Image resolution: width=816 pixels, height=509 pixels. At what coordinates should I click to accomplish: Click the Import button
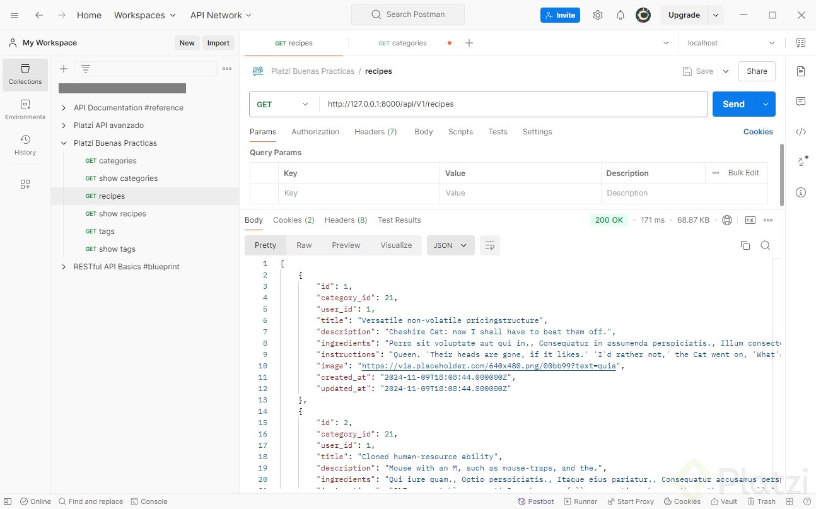click(x=219, y=43)
